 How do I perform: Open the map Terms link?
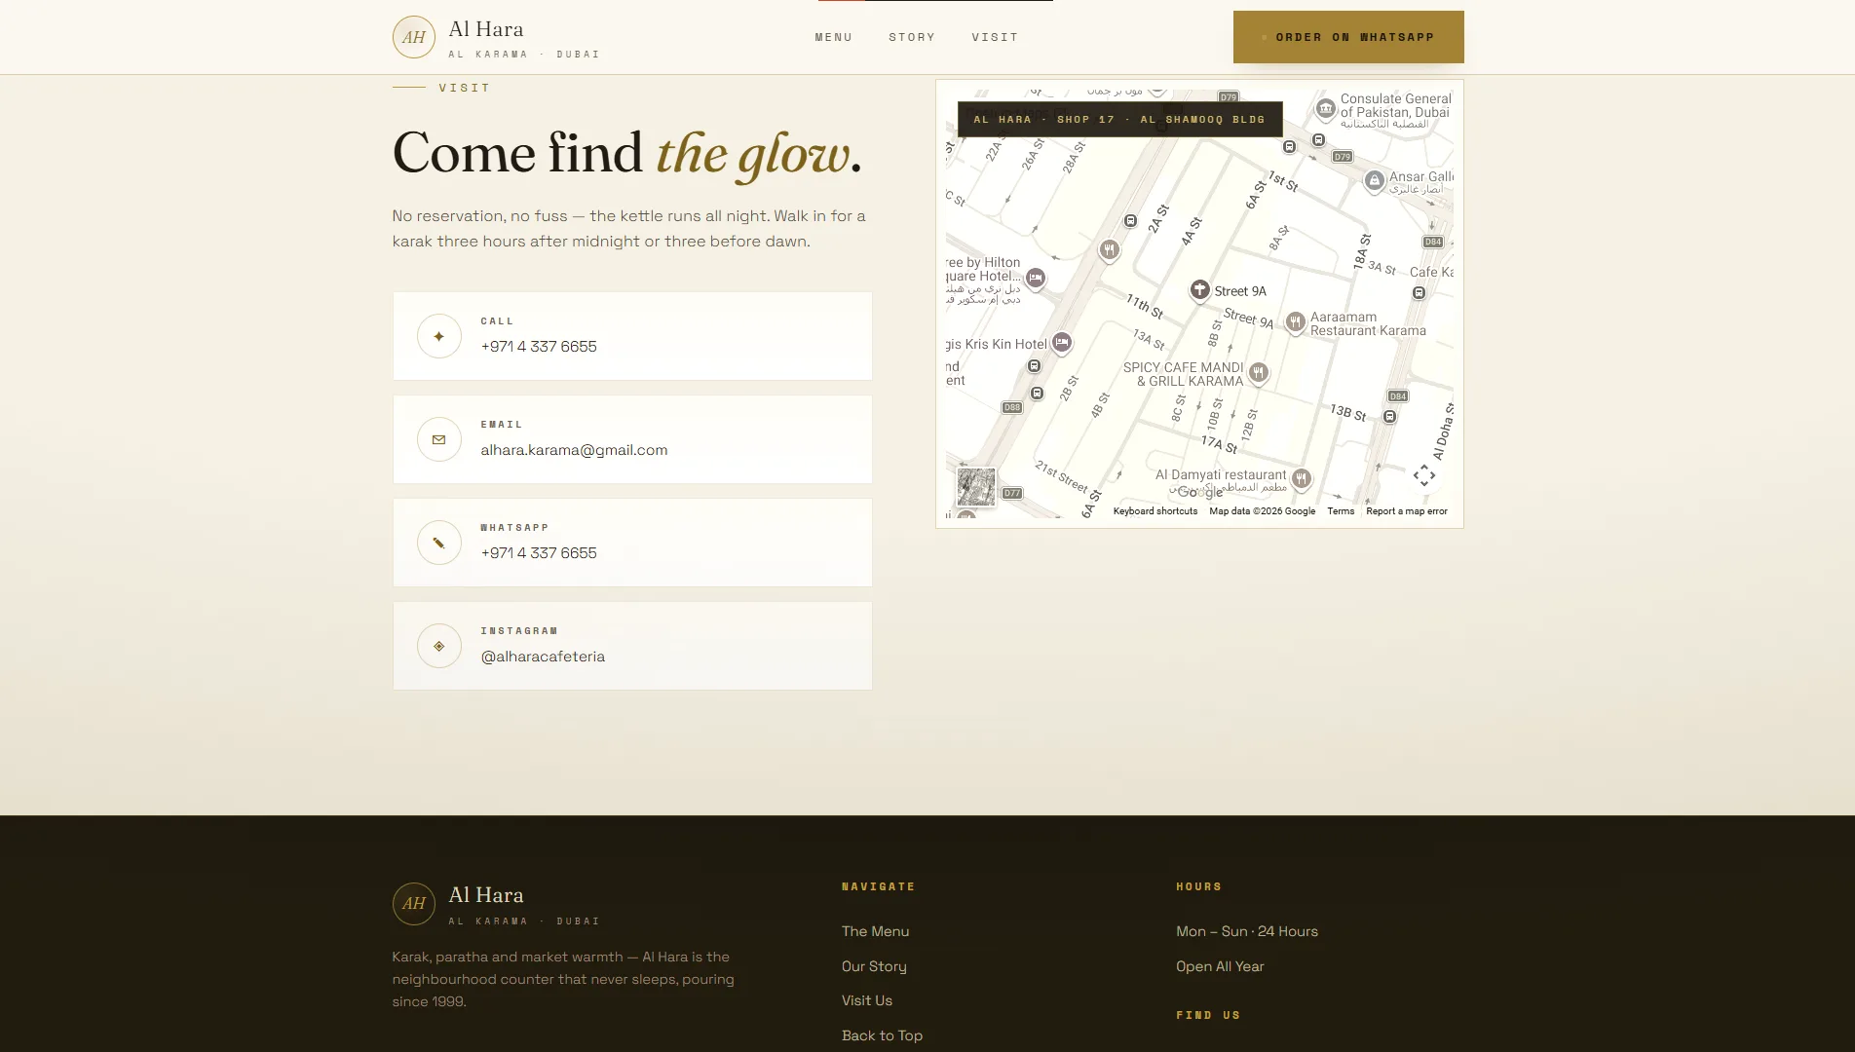(x=1341, y=511)
